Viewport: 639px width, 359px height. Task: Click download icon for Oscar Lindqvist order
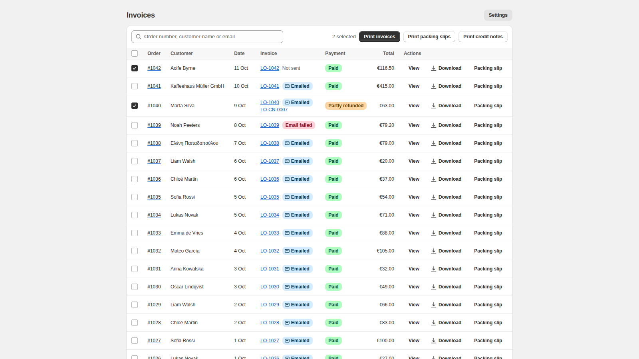[434, 287]
